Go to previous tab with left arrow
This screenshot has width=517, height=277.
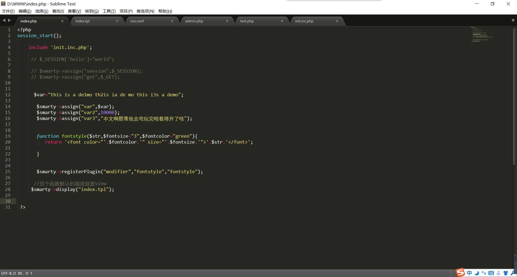pyautogui.click(x=4, y=20)
